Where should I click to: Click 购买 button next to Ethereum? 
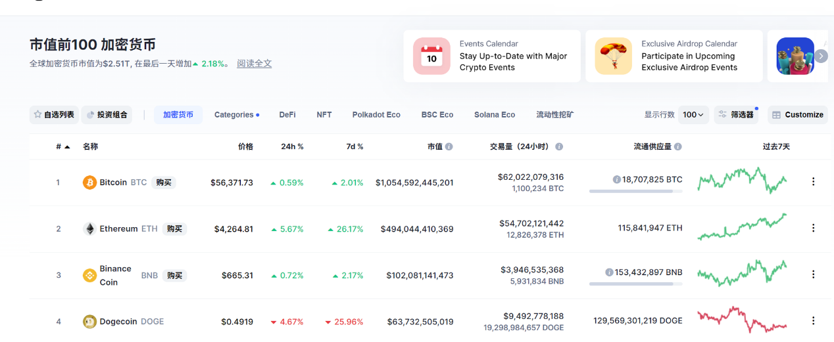[174, 229]
